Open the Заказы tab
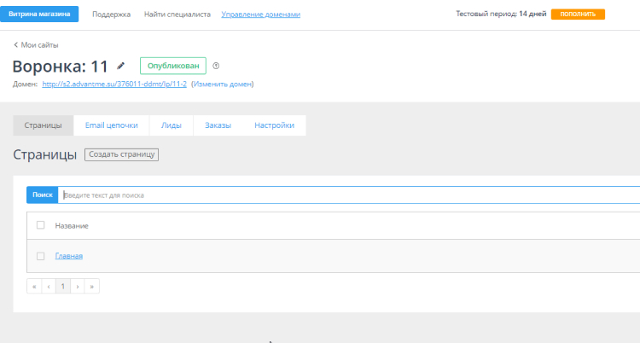Image resolution: width=640 pixels, height=343 pixels. pyautogui.click(x=218, y=125)
